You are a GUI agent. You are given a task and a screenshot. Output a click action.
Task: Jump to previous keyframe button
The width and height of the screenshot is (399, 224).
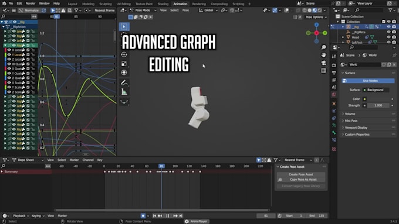point(160,216)
